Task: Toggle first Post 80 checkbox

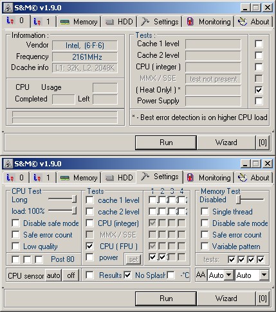Action: point(15,259)
